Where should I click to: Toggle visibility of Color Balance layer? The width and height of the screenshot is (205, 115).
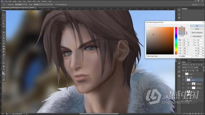click(x=183, y=88)
